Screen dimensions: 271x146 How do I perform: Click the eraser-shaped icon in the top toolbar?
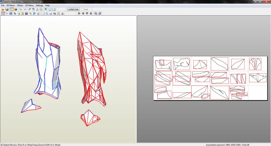pos(29,9)
